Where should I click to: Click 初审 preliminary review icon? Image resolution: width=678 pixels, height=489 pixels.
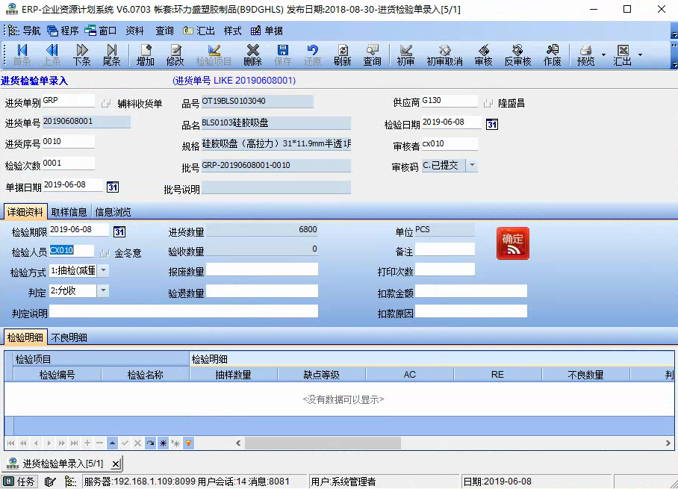click(x=405, y=55)
